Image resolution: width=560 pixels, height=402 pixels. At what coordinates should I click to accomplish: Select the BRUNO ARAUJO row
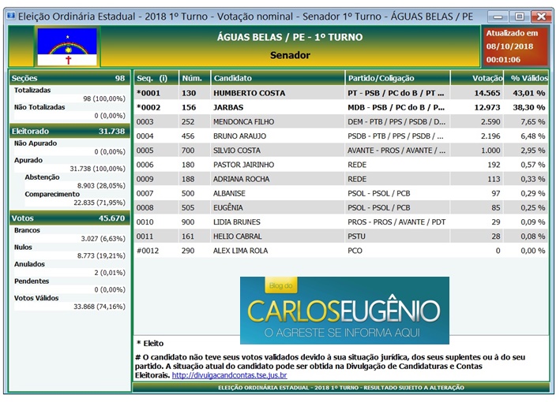[340, 136]
